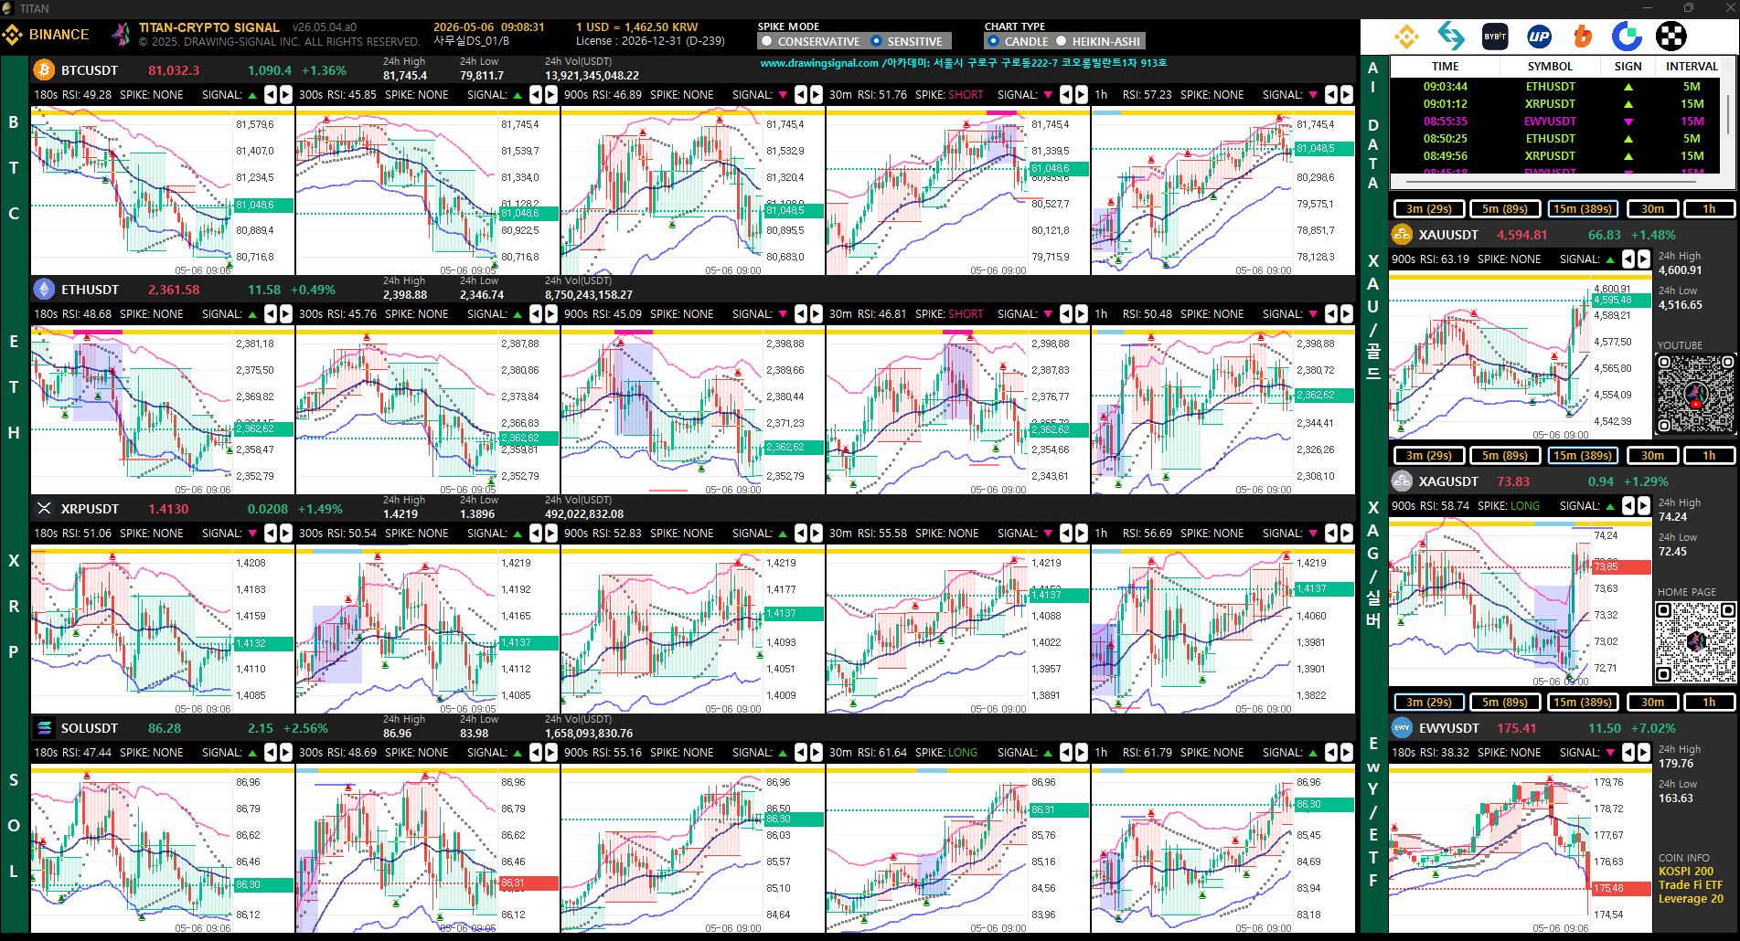Step BTCUSDT 180s chart back with left arrow
The height and width of the screenshot is (941, 1740).
(x=271, y=94)
